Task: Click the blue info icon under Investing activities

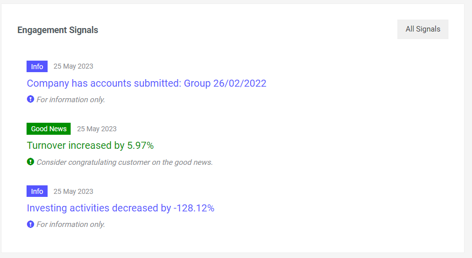Action: coord(30,224)
